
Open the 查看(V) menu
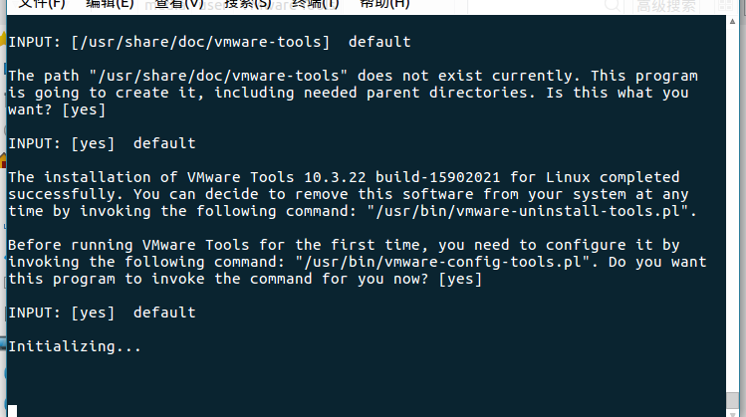[x=179, y=4]
